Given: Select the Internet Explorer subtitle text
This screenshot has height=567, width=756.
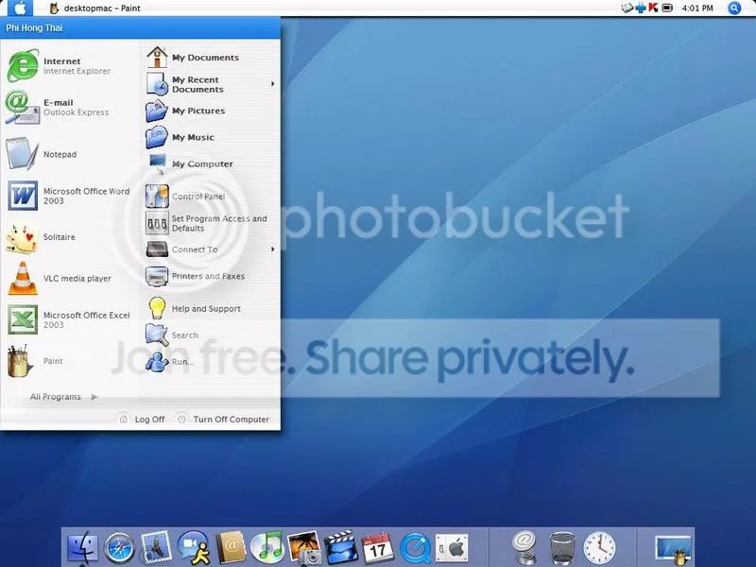Looking at the screenshot, I should point(77,71).
